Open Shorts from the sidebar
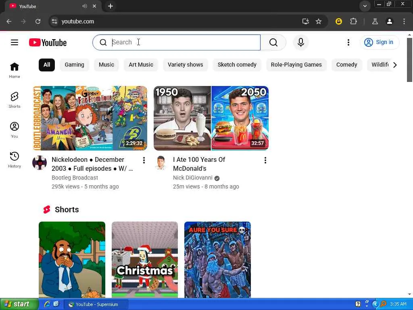The width and height of the screenshot is (413, 310). click(x=15, y=100)
